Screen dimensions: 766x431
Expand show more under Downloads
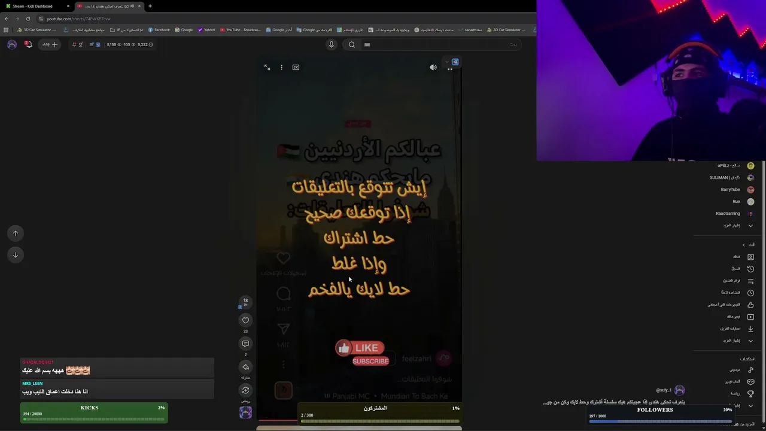click(738, 341)
